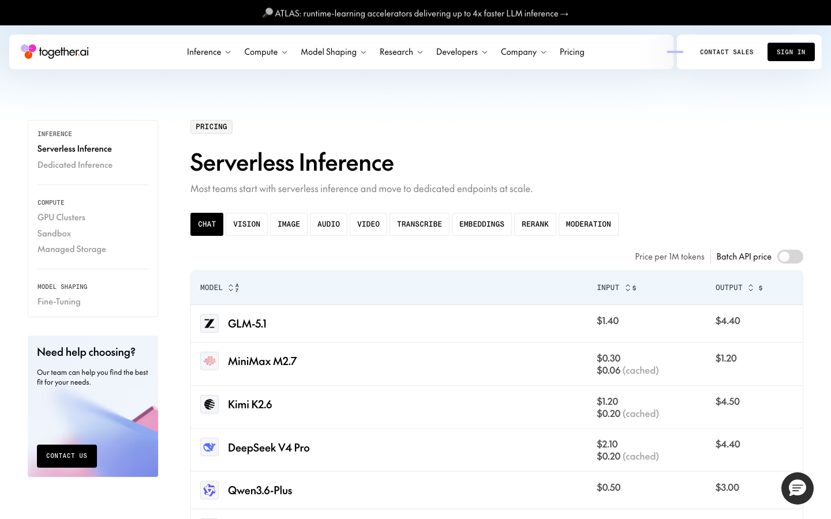This screenshot has width=831, height=519.
Task: Open Dedicated Inference in sidebar
Action: [x=75, y=165]
